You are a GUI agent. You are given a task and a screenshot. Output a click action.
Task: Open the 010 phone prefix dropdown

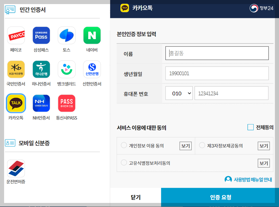click(x=179, y=93)
